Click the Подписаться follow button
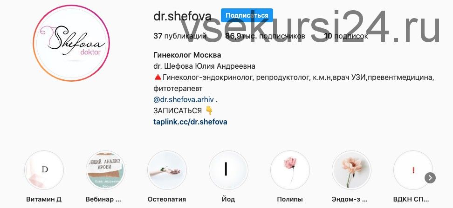 247,15
